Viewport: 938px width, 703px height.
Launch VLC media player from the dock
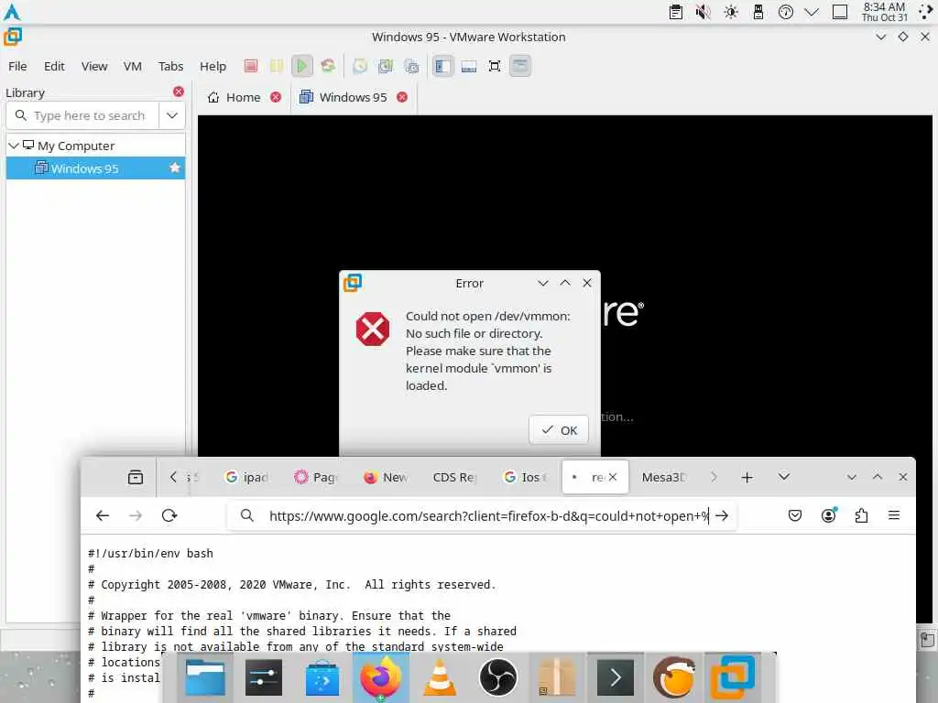[440, 677]
